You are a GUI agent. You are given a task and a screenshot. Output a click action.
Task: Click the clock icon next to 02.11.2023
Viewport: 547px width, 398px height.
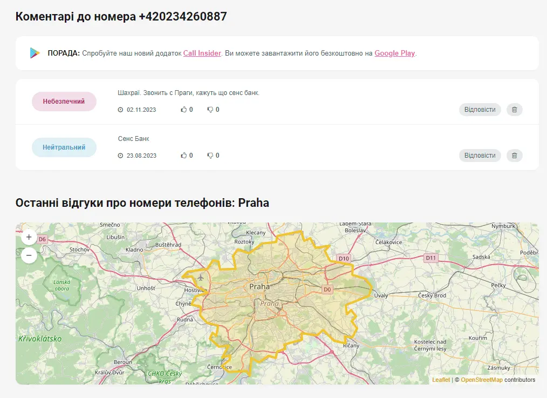point(121,109)
